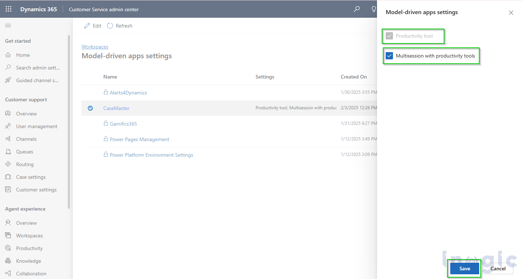Click the lock icon beside Alerts4Dynamics
This screenshot has height=279, width=522.
coord(106,92)
